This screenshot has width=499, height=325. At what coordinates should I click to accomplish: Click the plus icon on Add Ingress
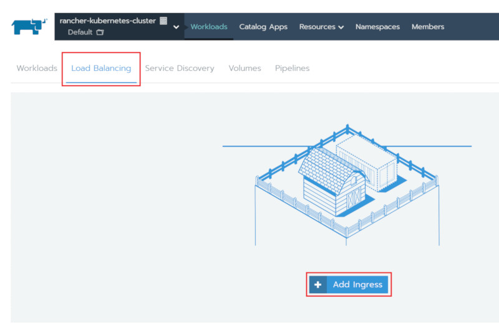click(x=317, y=285)
